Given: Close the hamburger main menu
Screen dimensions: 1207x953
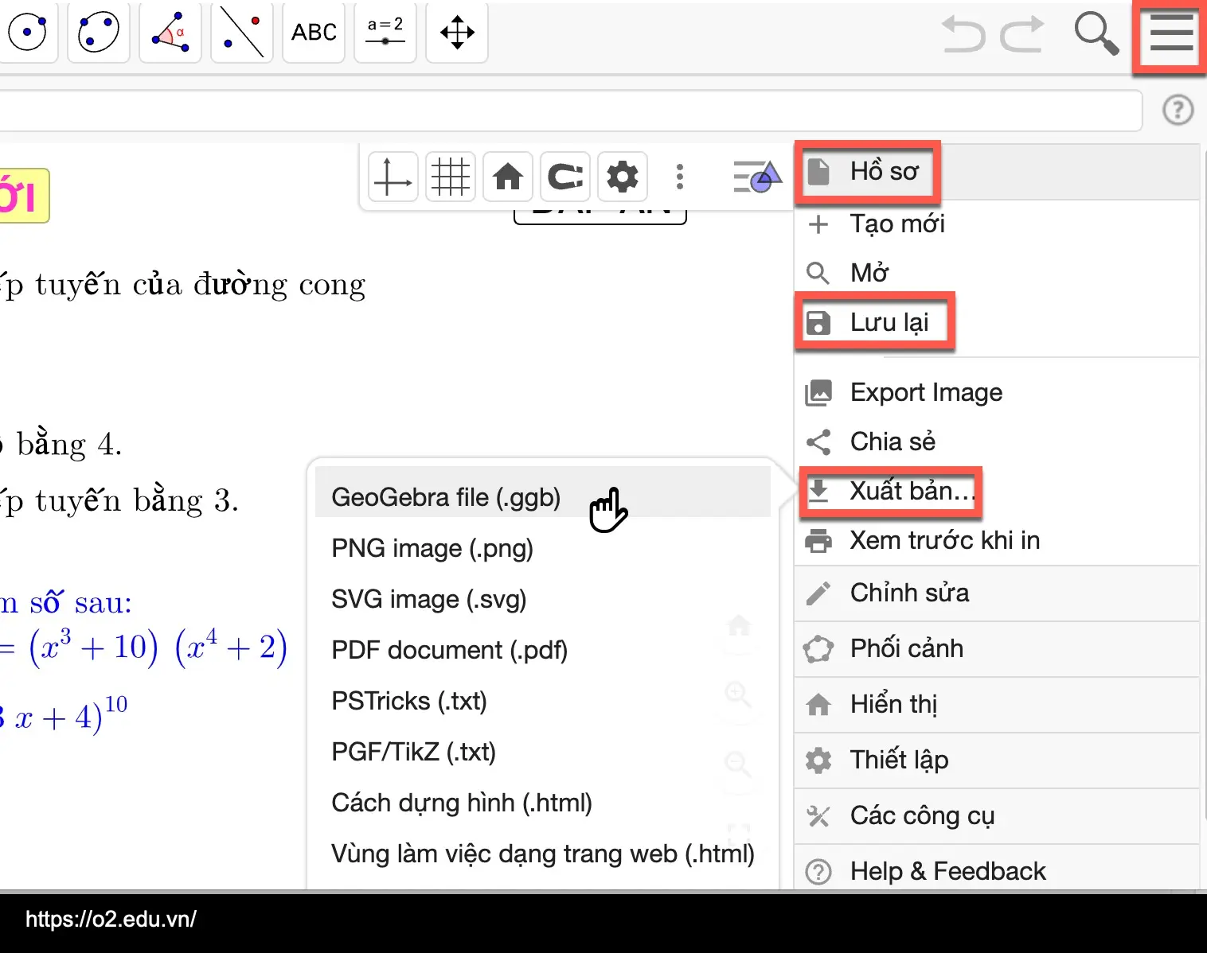Looking at the screenshot, I should (x=1171, y=34).
